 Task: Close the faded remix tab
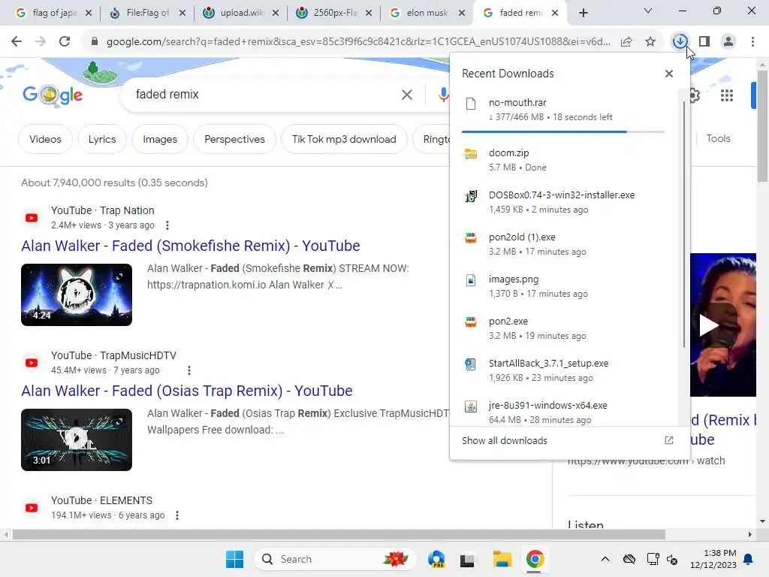point(555,13)
